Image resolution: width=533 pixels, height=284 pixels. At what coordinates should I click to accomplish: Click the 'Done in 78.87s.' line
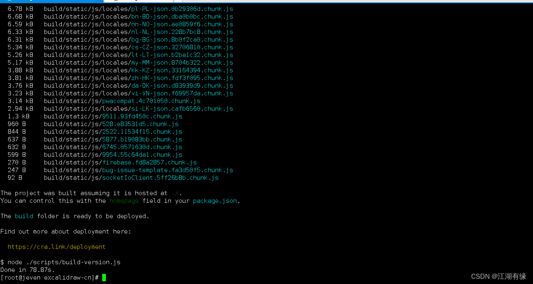(x=27, y=270)
